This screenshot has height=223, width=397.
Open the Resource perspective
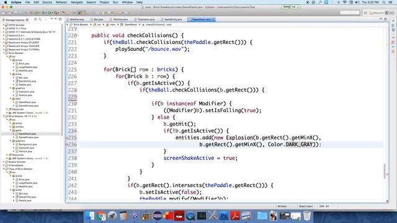click(x=377, y=12)
